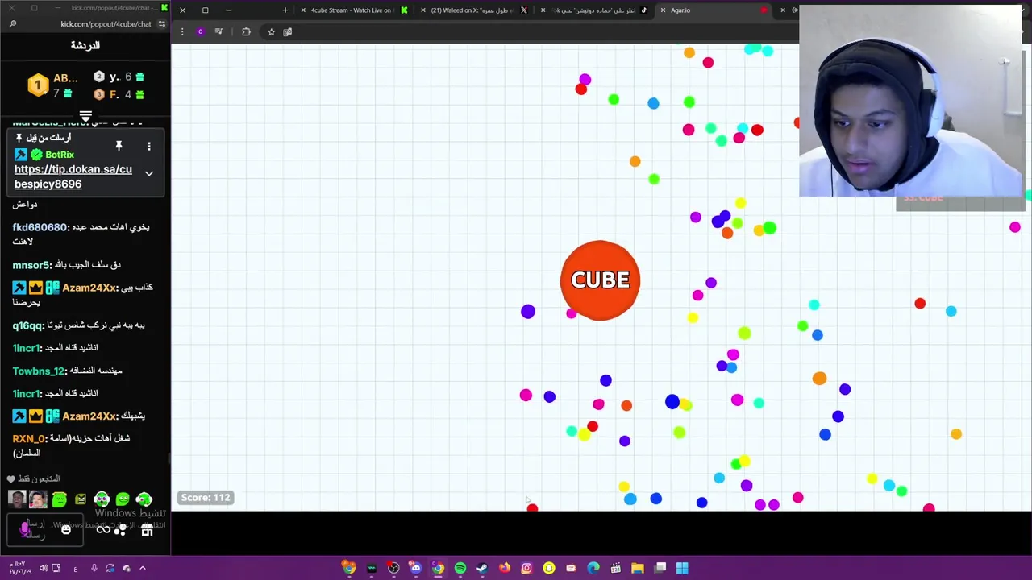Open the site settings icon in chat popout
The height and width of the screenshot is (580, 1032).
click(161, 24)
